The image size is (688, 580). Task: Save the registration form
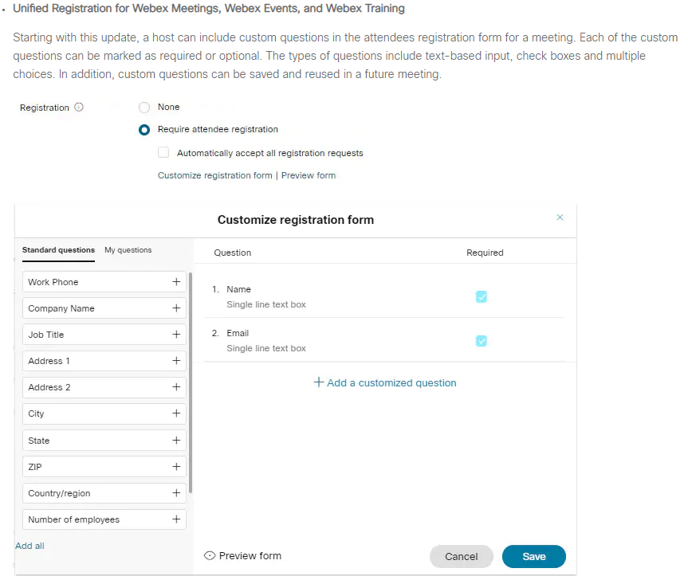coord(534,556)
